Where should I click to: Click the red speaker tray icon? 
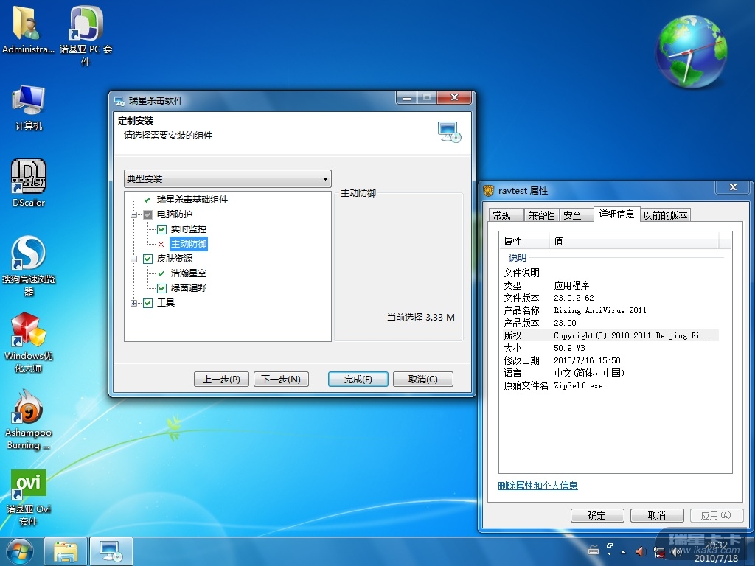(641, 551)
